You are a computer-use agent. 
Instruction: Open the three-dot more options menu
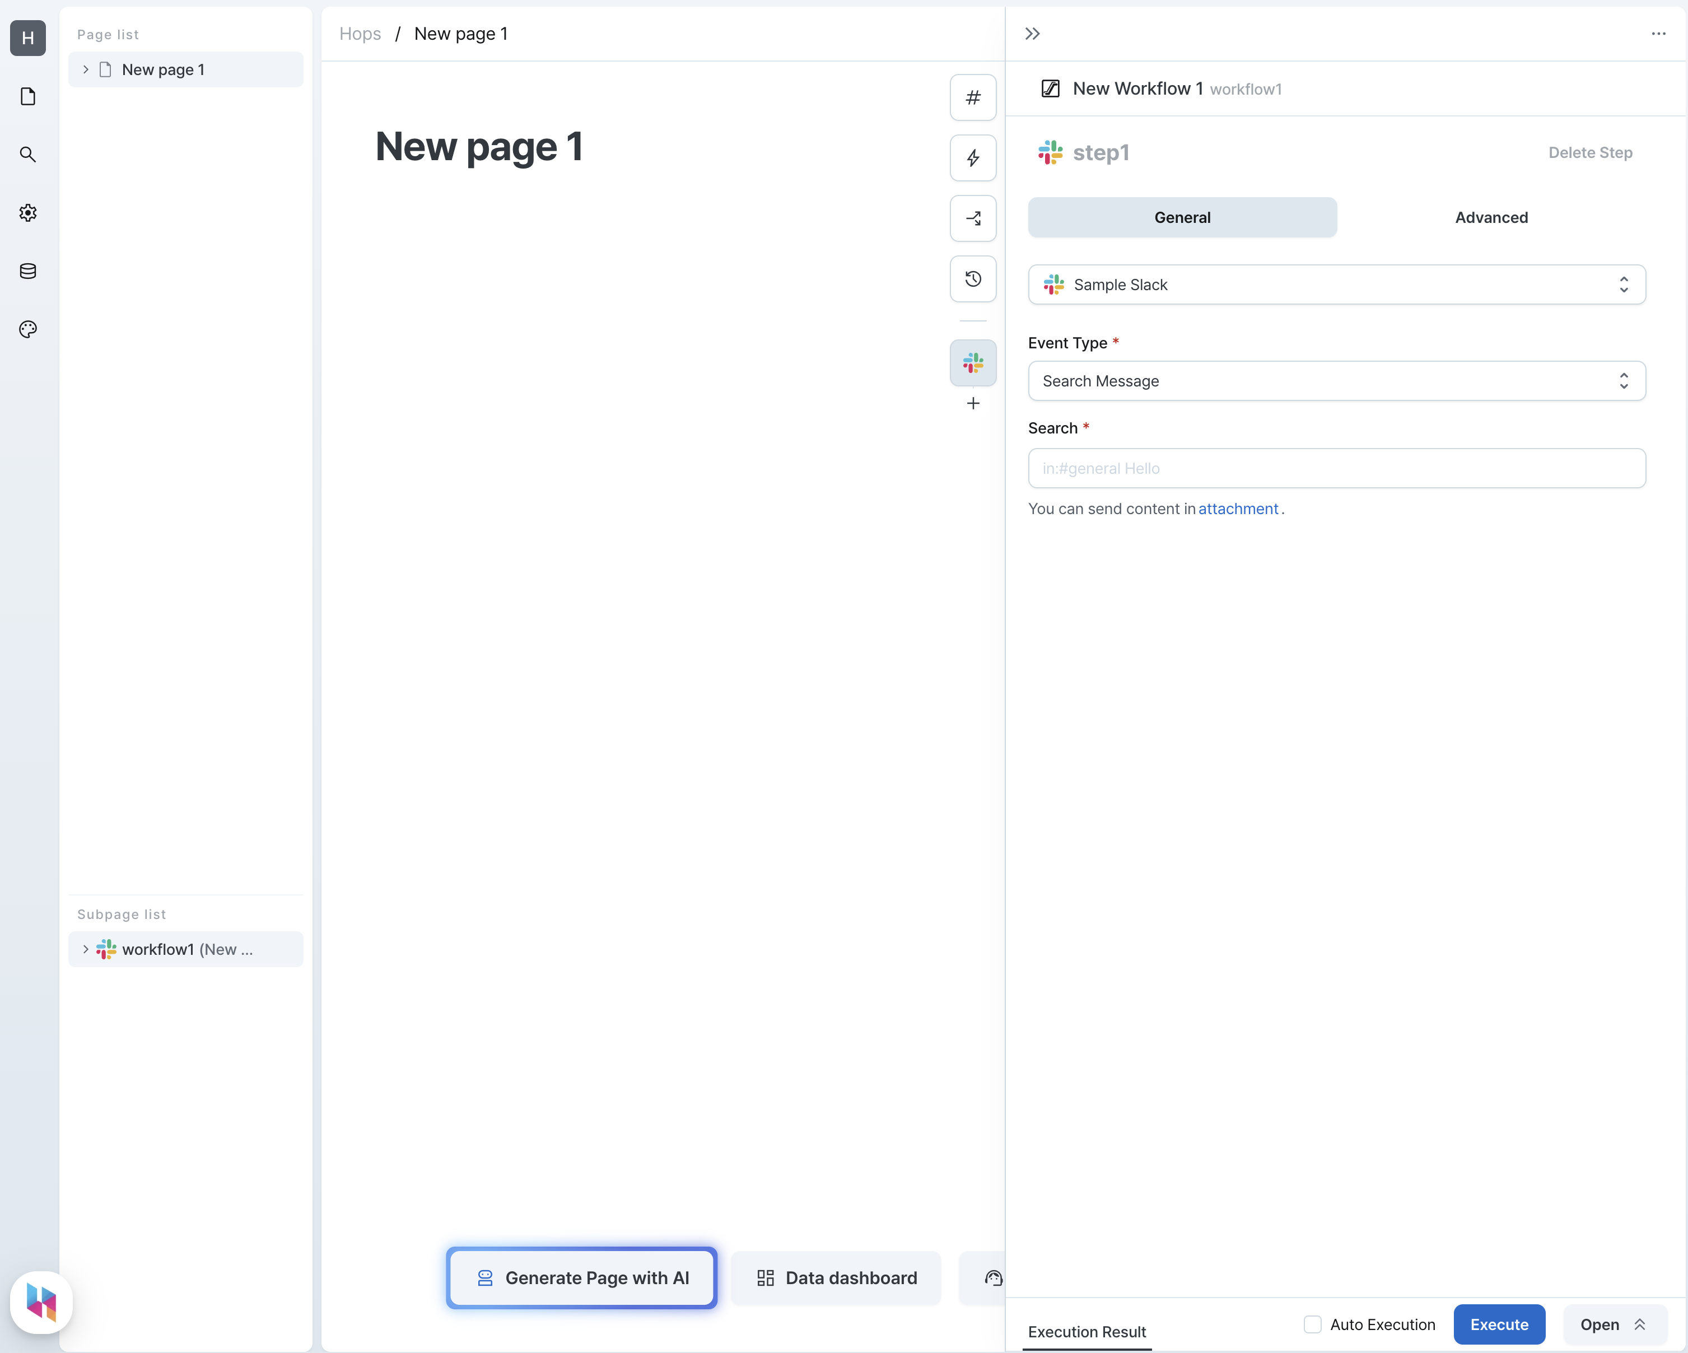pyautogui.click(x=1658, y=34)
